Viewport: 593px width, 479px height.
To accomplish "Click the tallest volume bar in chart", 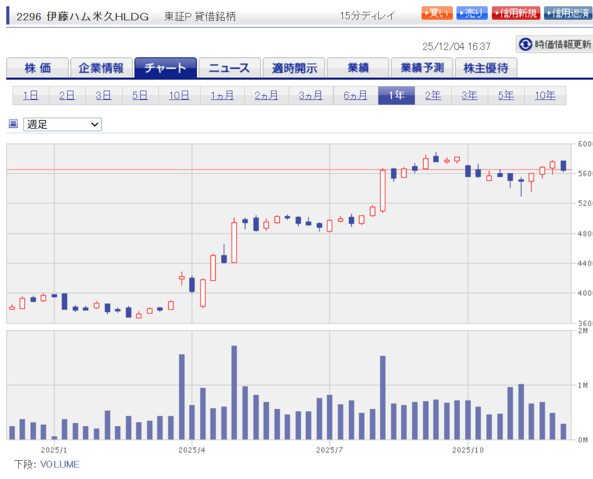I will point(234,393).
